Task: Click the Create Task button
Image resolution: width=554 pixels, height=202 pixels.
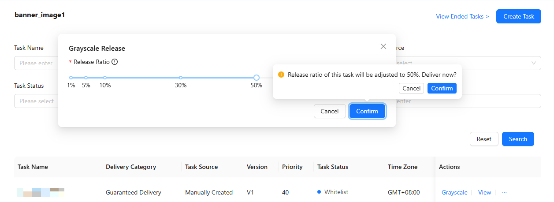Action: pos(519,16)
